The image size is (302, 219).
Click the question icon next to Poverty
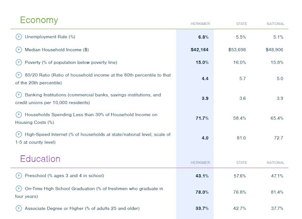[18, 63]
